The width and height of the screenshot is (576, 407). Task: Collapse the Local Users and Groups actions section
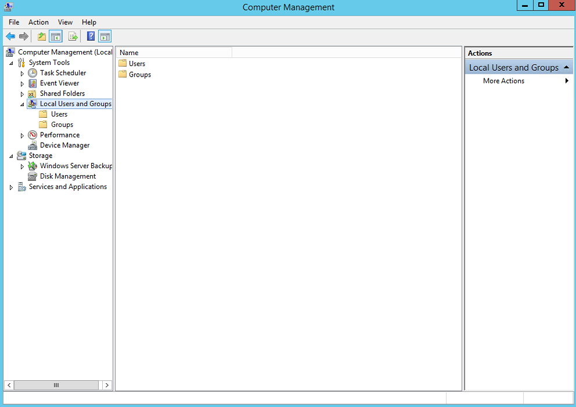566,67
